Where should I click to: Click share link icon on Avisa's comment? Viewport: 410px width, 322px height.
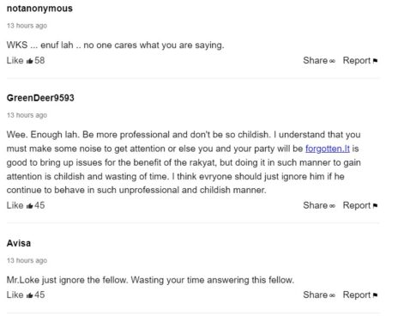[x=332, y=295]
